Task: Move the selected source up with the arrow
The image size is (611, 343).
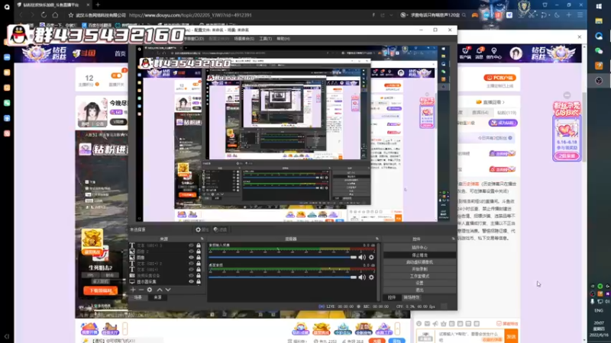Action: pyautogui.click(x=160, y=290)
